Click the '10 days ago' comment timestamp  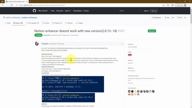point(60,44)
